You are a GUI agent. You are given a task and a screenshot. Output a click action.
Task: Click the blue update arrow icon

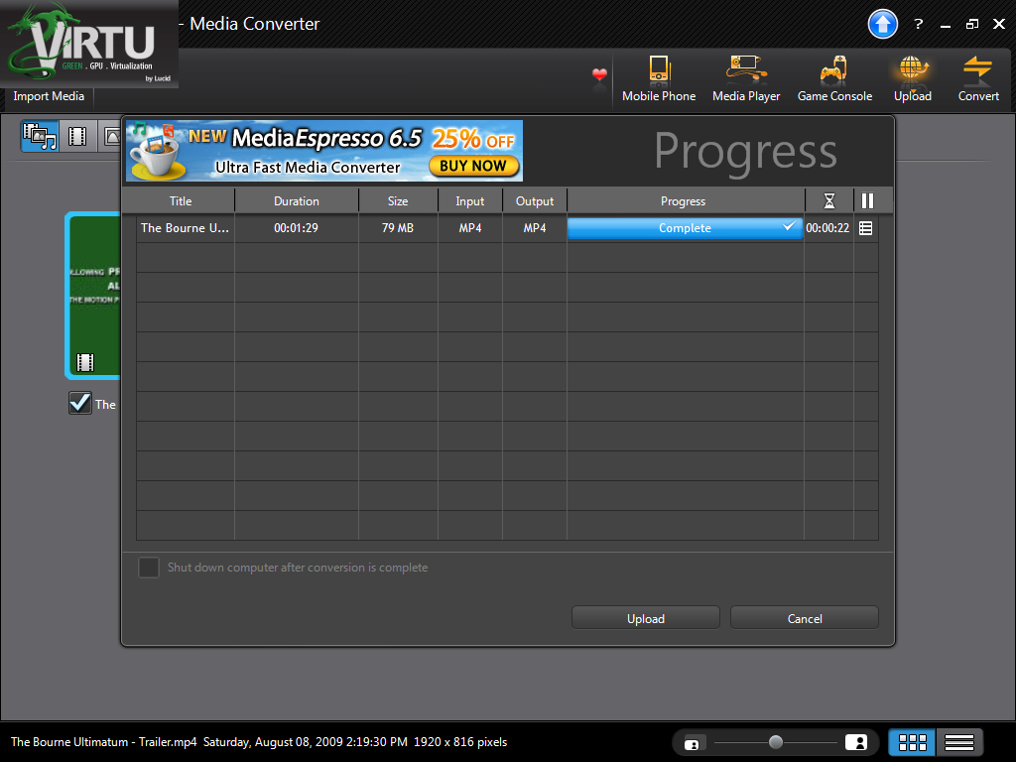tap(882, 25)
